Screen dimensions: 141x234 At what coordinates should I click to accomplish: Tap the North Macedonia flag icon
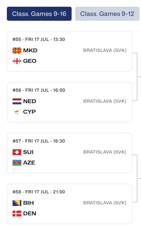pyautogui.click(x=17, y=50)
